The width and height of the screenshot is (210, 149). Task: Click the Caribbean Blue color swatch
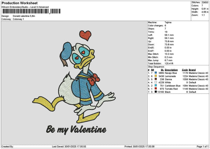pos(156,85)
